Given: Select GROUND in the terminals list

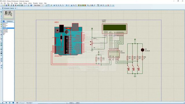Looking at the screenshot, I should pyautogui.click(x=5, y=29).
